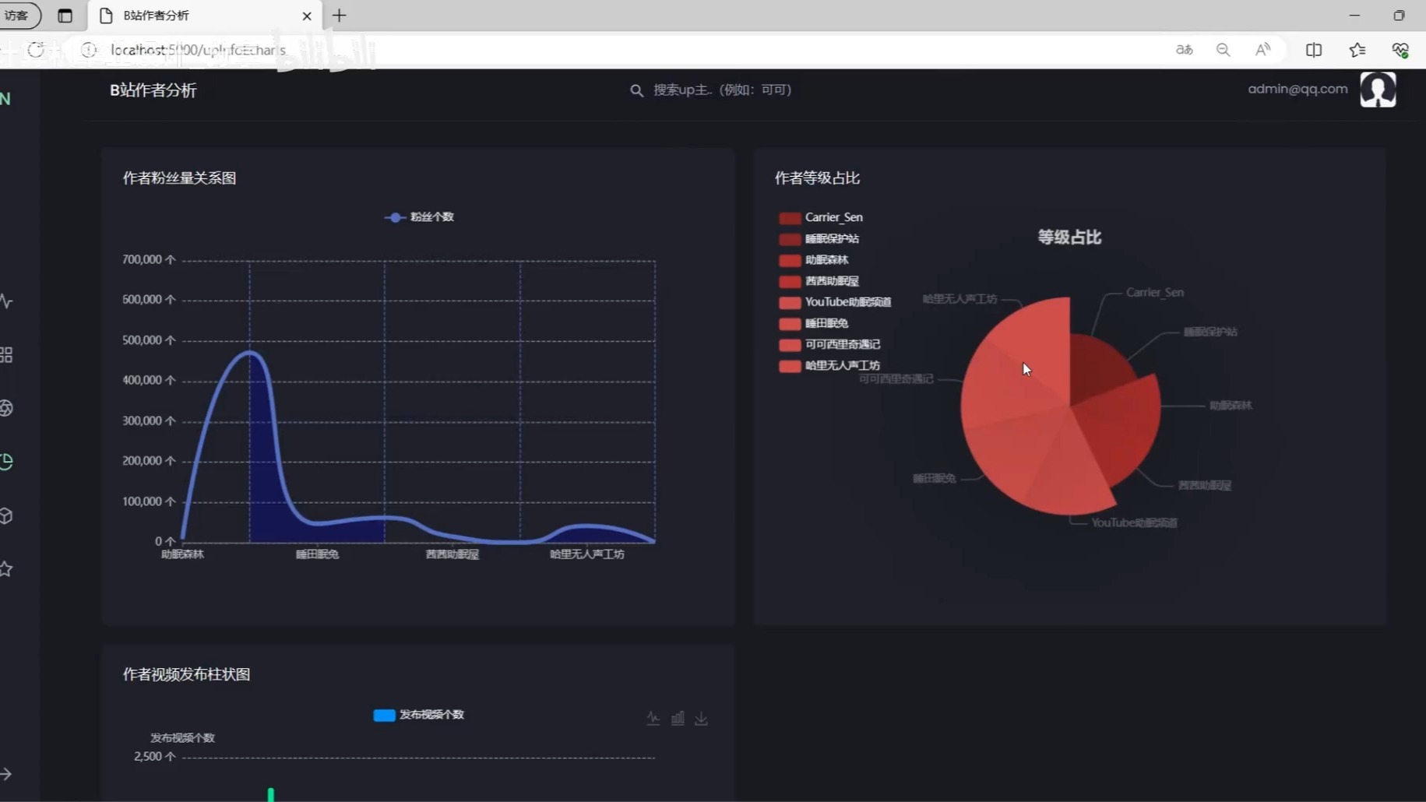Click the 睡田眠兔 pie label near slice

[934, 478]
